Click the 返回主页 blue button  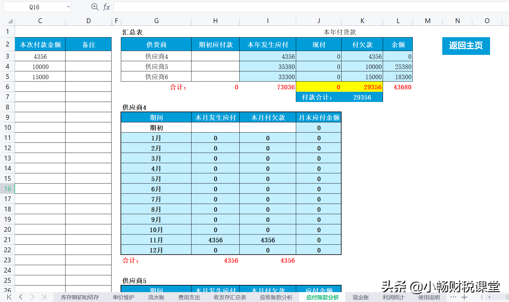click(466, 46)
